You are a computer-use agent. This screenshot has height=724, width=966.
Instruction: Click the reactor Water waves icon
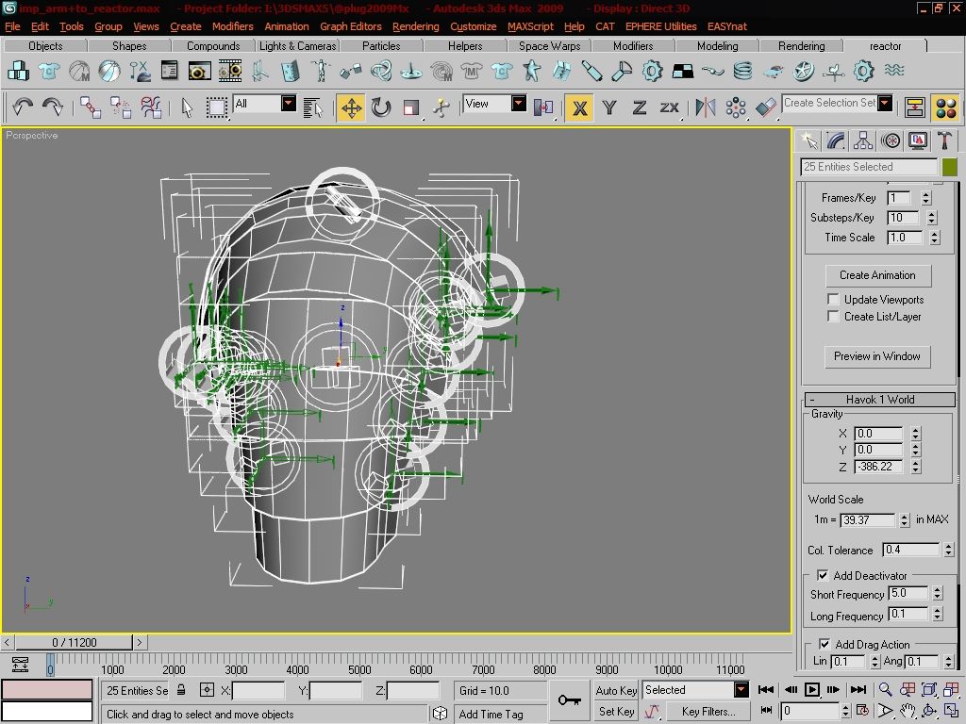pos(894,71)
